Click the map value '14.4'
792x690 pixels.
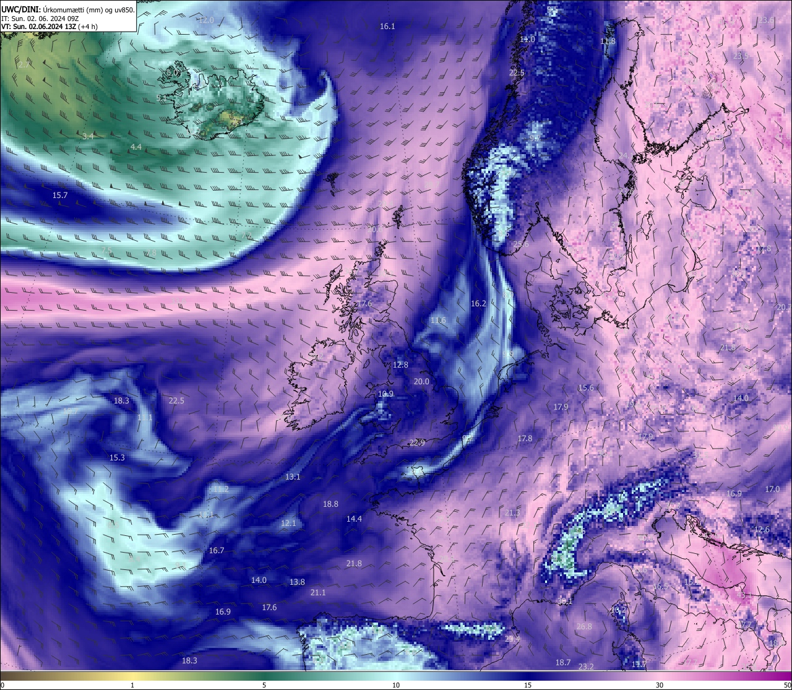(354, 519)
